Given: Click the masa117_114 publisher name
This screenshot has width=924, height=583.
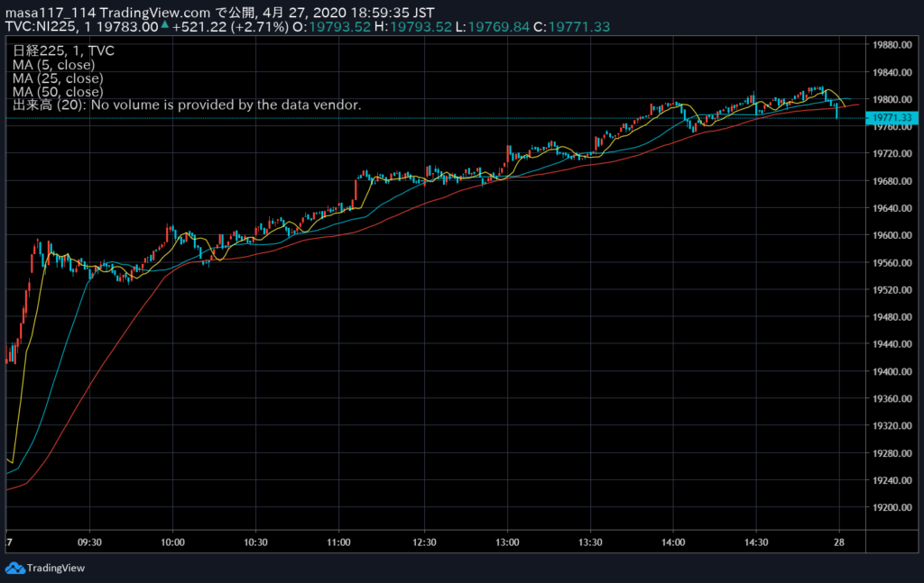Looking at the screenshot, I should click(x=51, y=13).
